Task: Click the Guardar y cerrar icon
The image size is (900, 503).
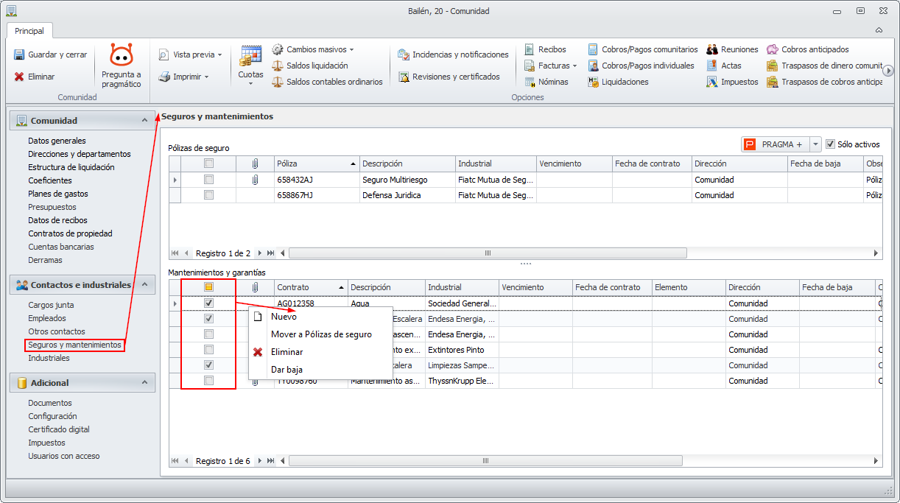Action: click(19, 54)
